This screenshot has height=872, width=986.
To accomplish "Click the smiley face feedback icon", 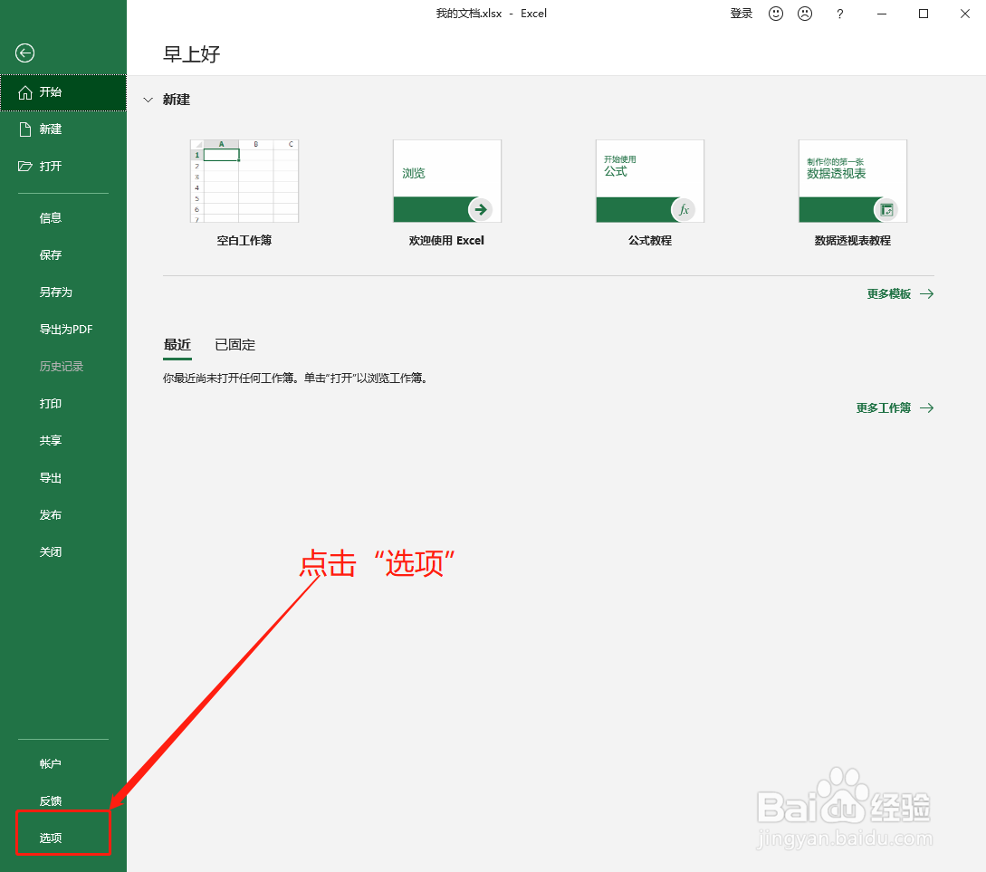I will click(x=776, y=14).
